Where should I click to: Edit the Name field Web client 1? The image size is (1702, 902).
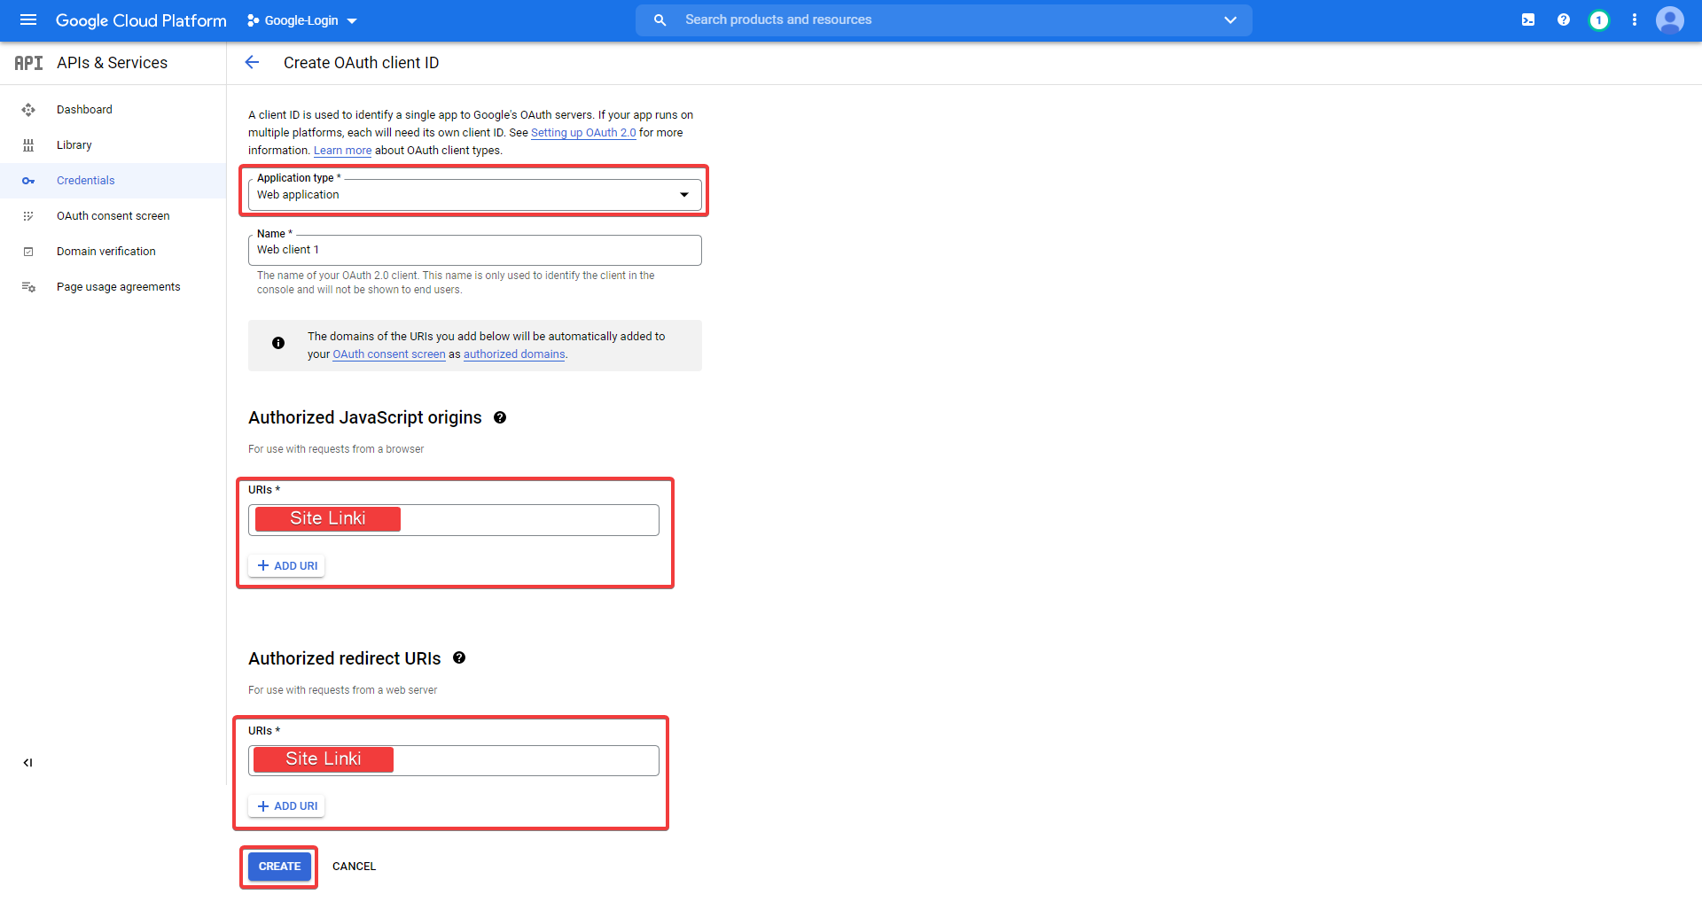pyautogui.click(x=475, y=250)
